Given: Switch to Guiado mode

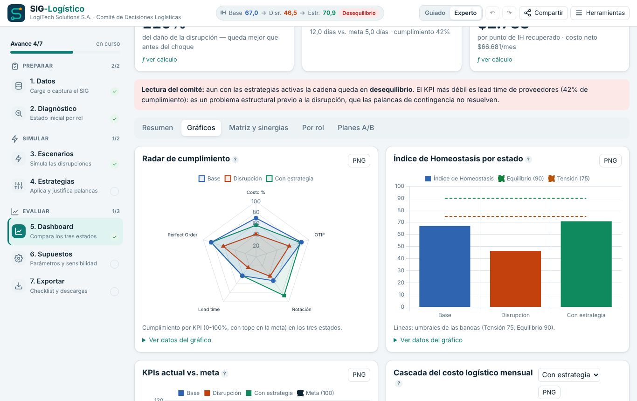Looking at the screenshot, I should (435, 13).
